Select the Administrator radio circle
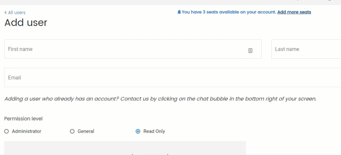Screen dimensions: 341x155 (x=6, y=131)
